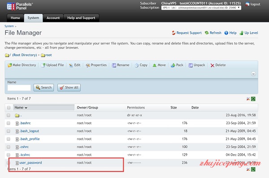The image size is (269, 178).
Task: Click the blue Help question-mark icon
Action: pos(226,33)
